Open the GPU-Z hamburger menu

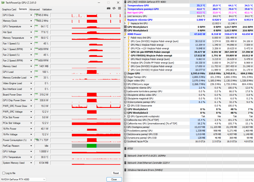[119, 8]
